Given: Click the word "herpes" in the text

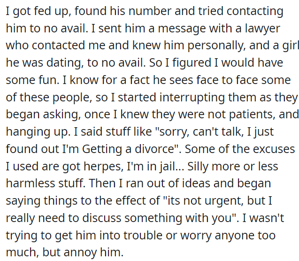Looking at the screenshot, I should (x=102, y=167).
